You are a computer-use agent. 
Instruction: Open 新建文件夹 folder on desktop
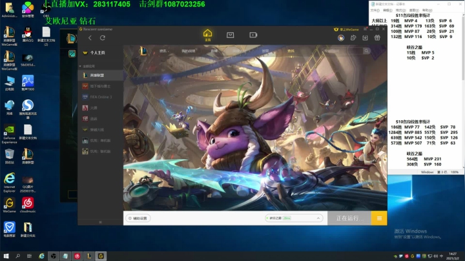pyautogui.click(x=28, y=229)
